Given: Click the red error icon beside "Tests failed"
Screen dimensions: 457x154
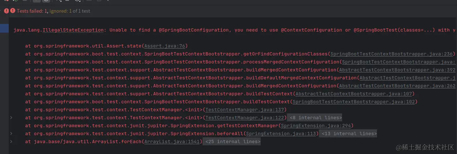Looking at the screenshot, I should pos(13,11).
